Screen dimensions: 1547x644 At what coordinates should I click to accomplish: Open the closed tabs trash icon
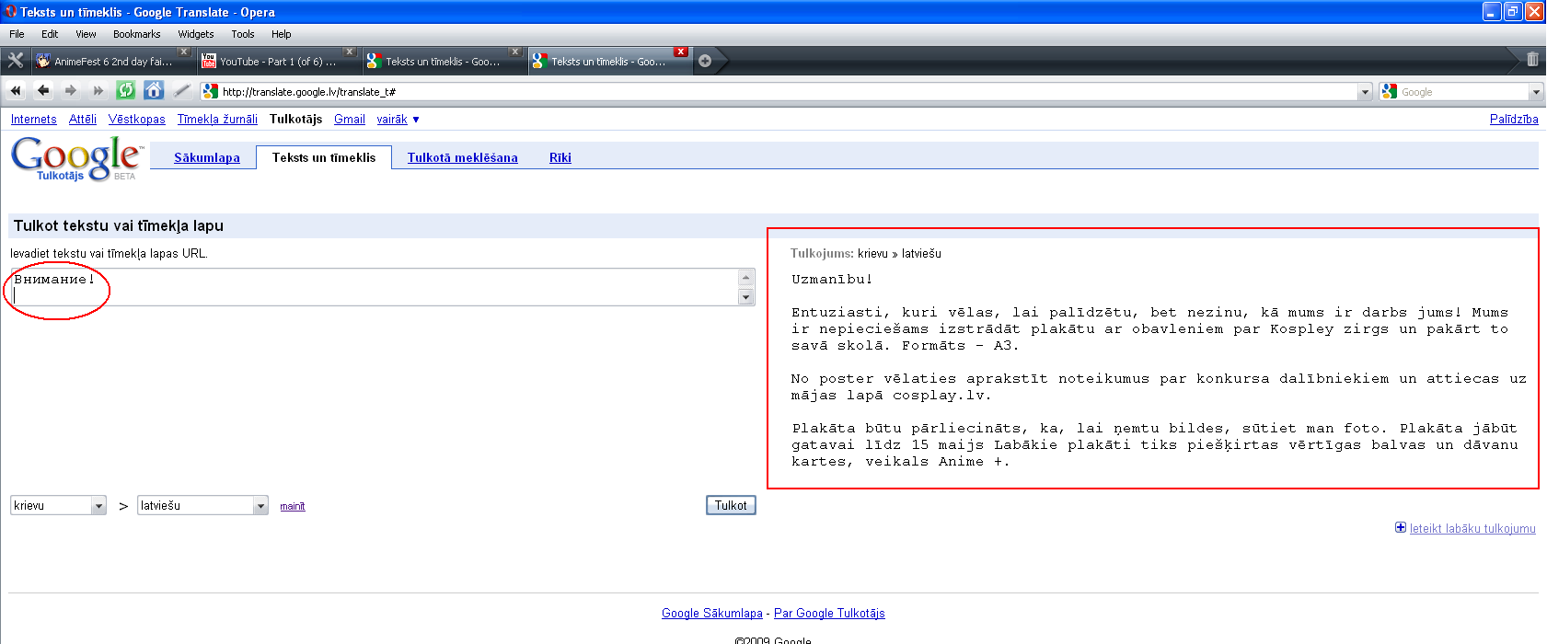coord(1532,60)
